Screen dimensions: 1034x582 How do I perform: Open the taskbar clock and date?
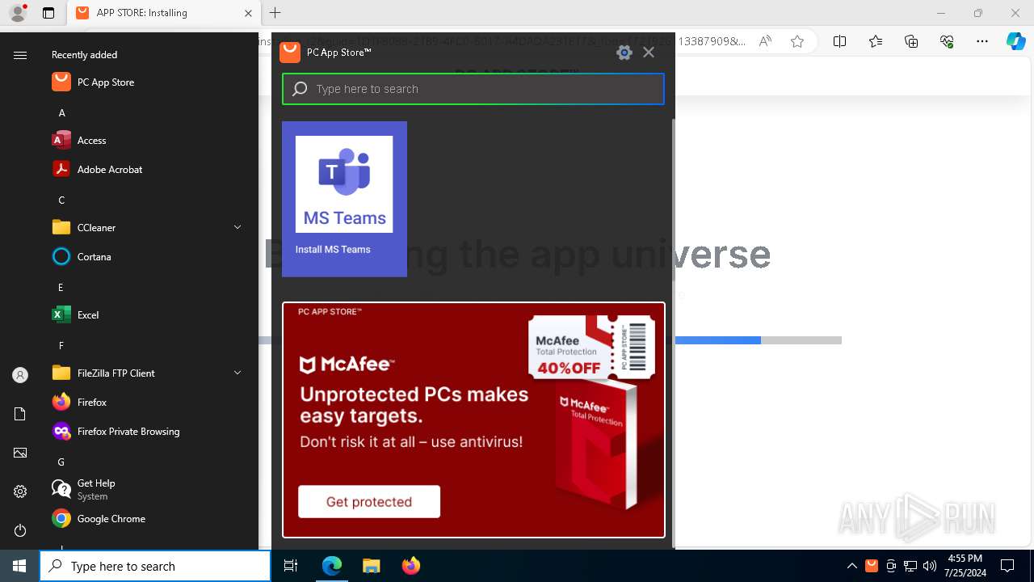[965, 566]
